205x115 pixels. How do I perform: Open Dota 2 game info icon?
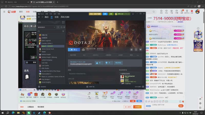coord(136,50)
